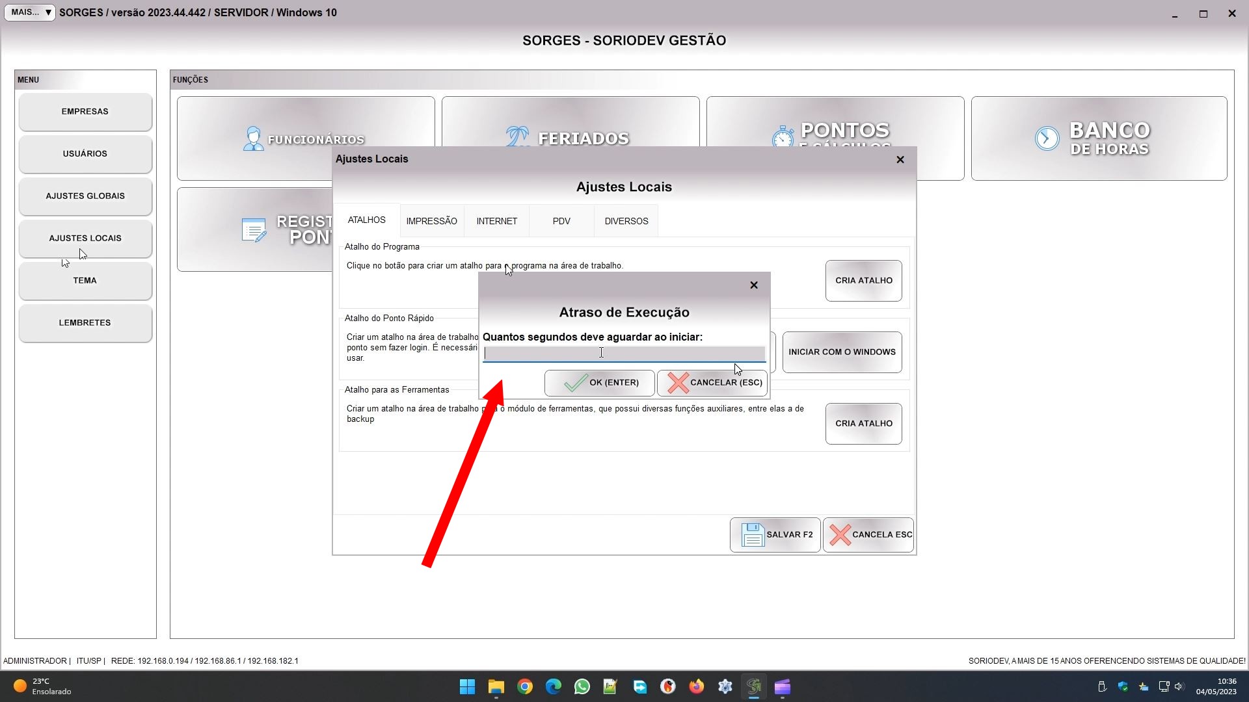Viewport: 1249px width, 702px height.
Task: Expand the MAIS... dropdown
Action: point(30,12)
